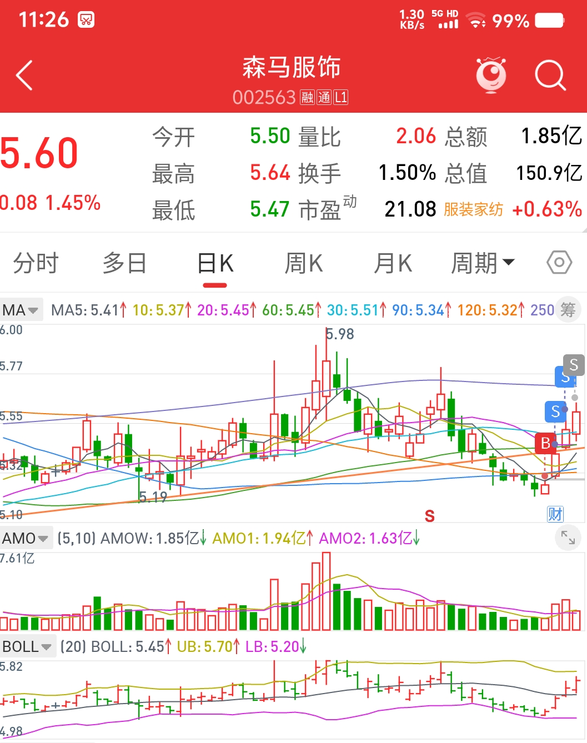Image resolution: width=587 pixels, height=743 pixels.
Task: Tap the 总值 market cap 150.9亿
Action: [x=549, y=173]
